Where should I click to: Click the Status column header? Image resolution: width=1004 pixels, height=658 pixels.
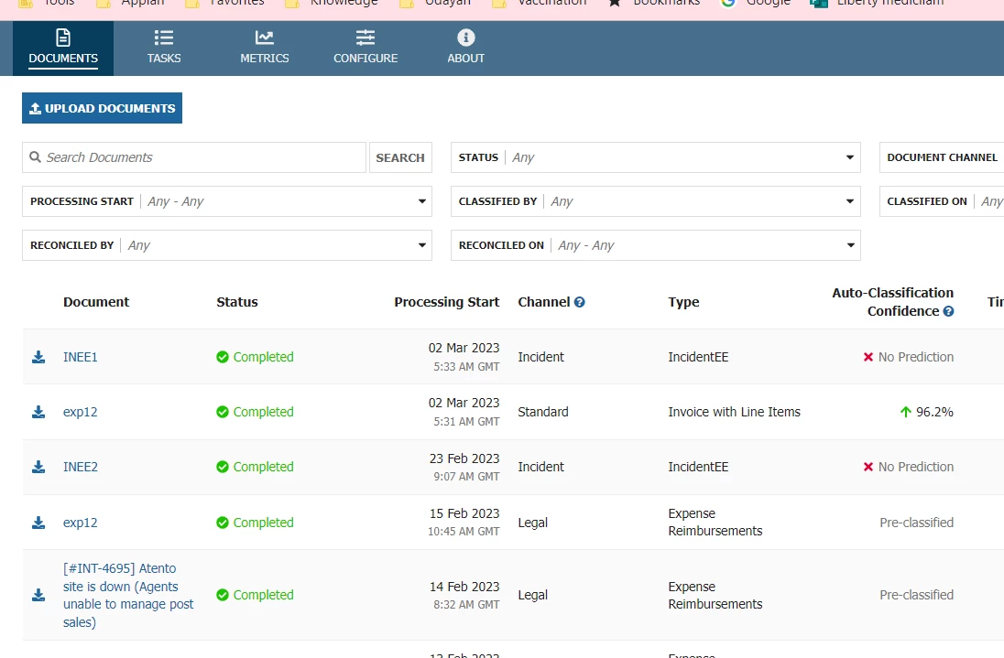pos(237,302)
